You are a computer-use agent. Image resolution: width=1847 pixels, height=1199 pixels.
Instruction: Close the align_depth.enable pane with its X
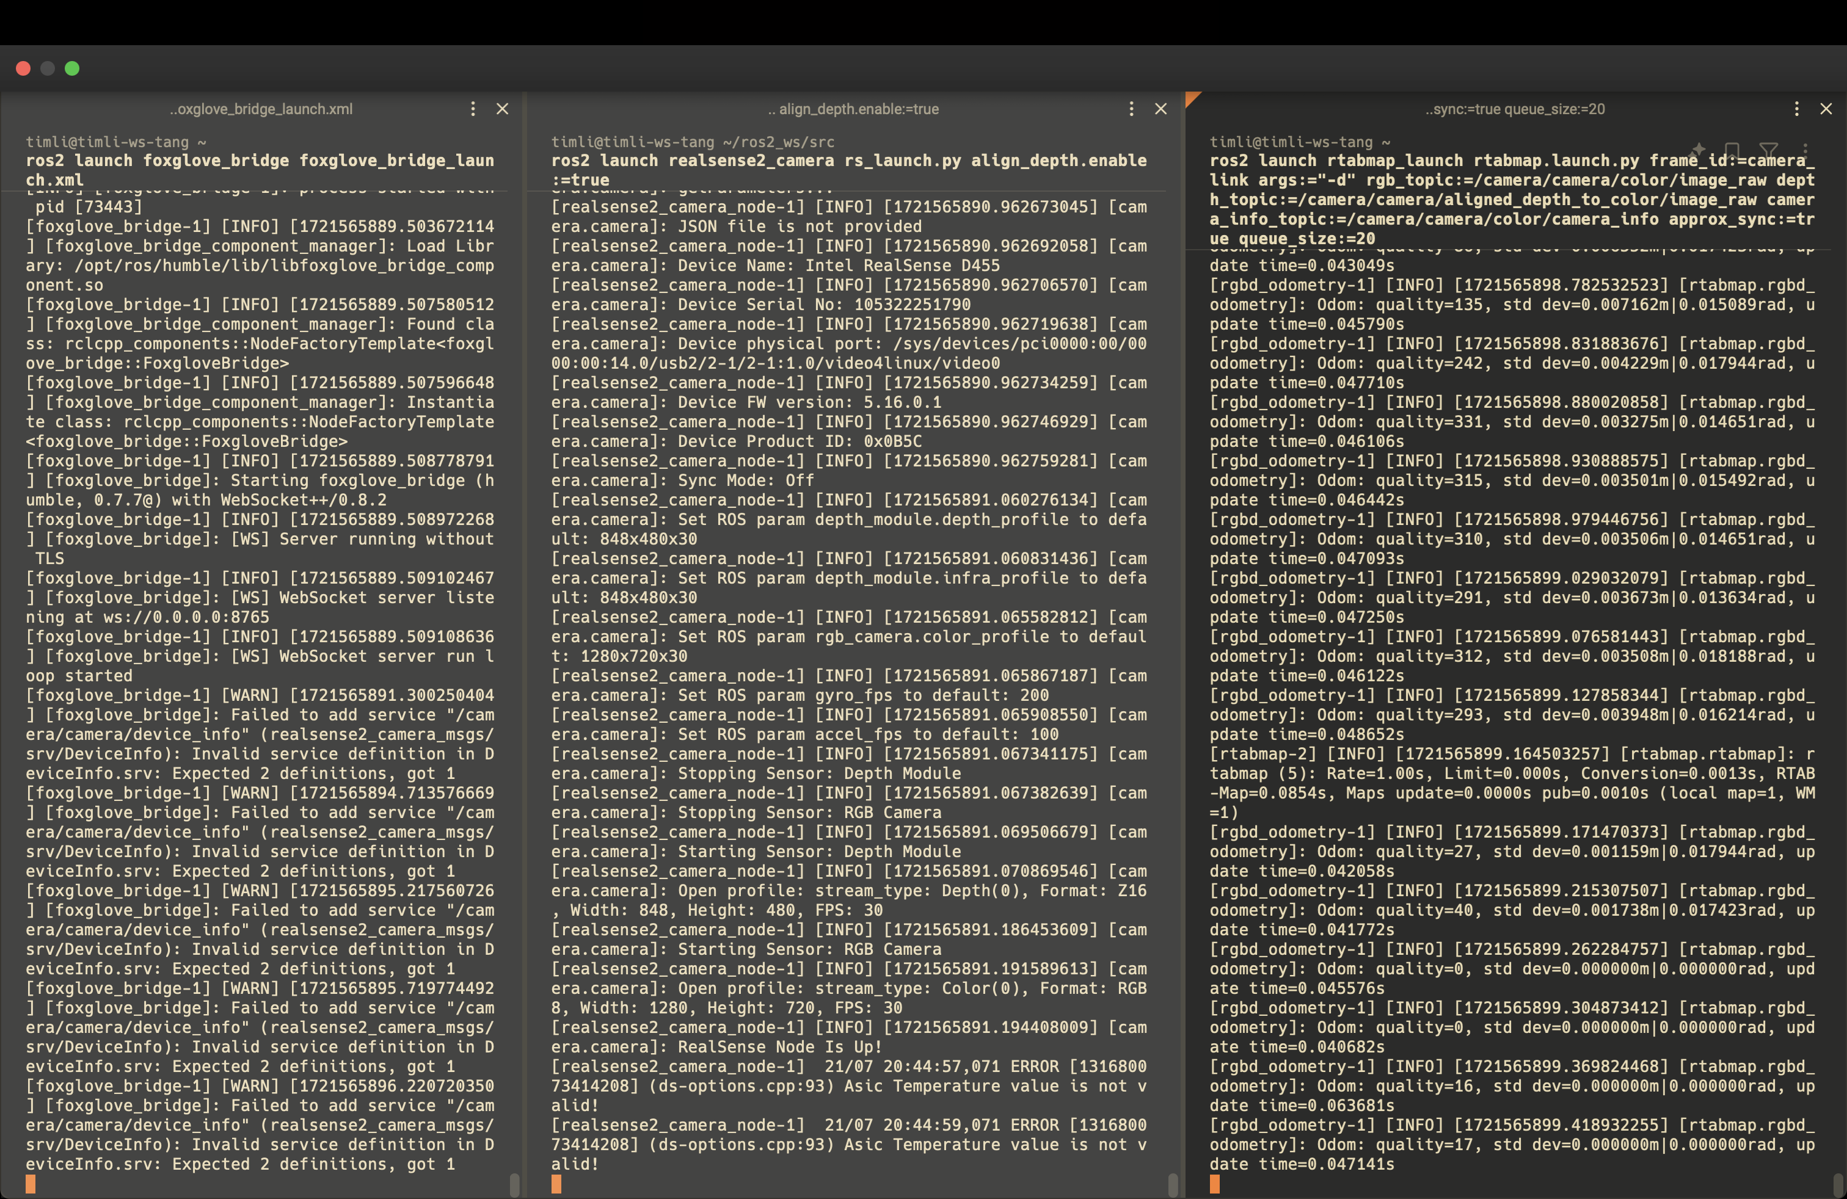coord(1161,109)
